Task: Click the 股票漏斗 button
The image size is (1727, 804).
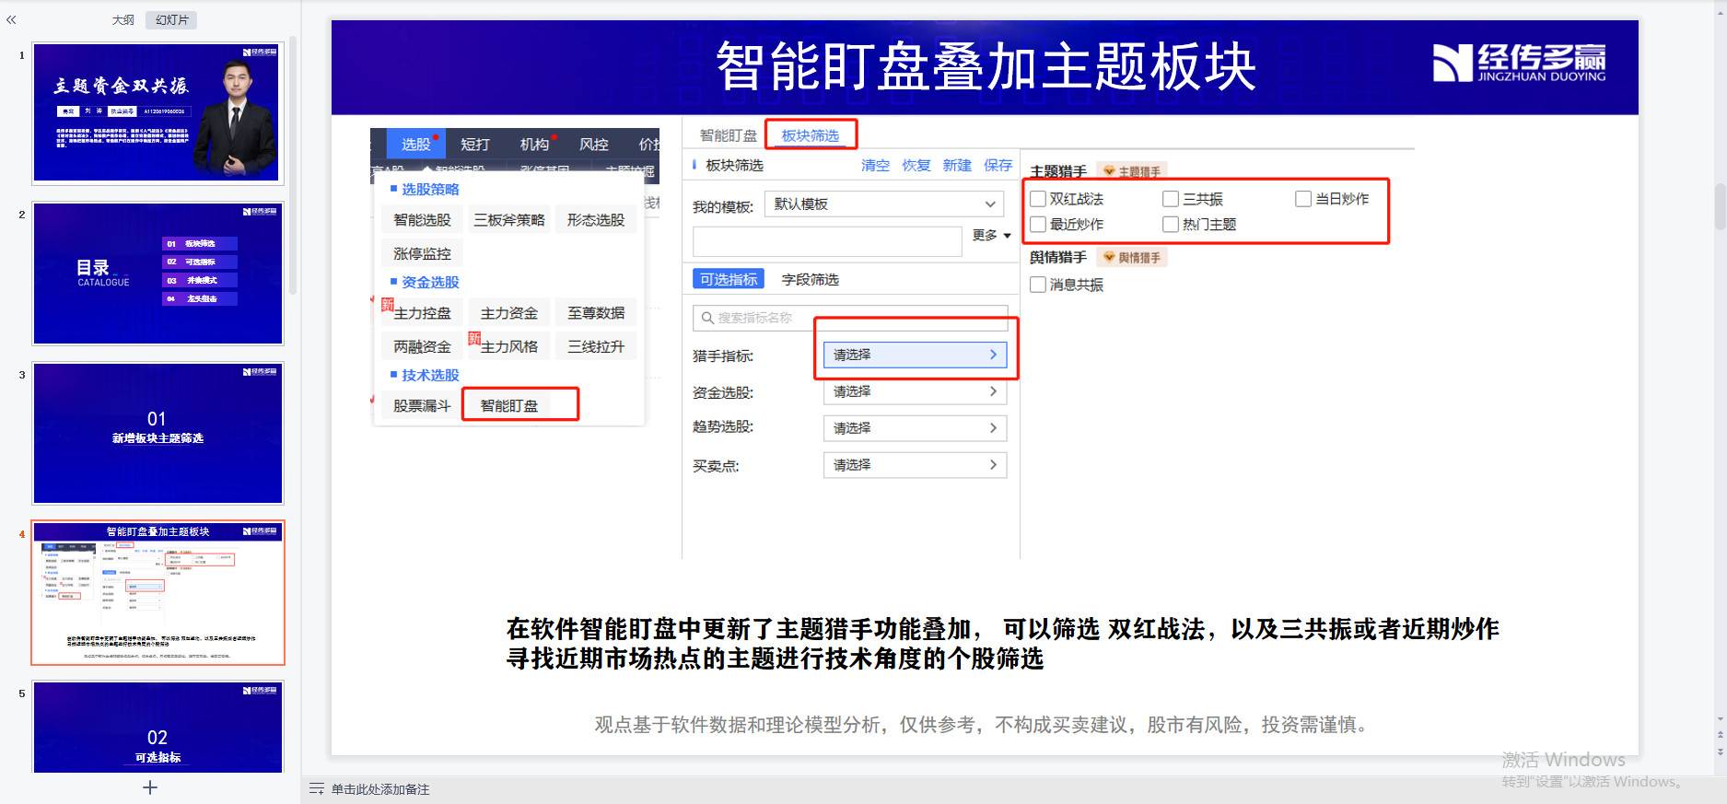Action: coord(422,405)
